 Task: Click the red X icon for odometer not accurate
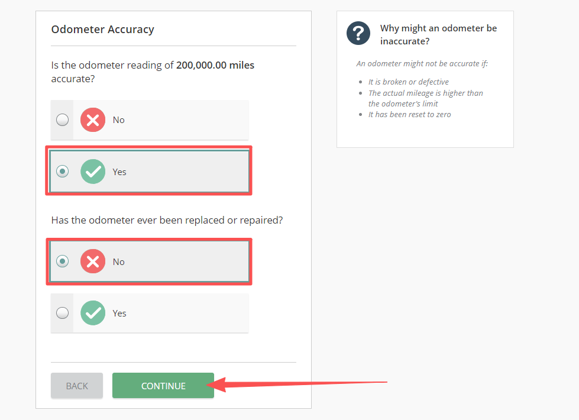point(93,120)
